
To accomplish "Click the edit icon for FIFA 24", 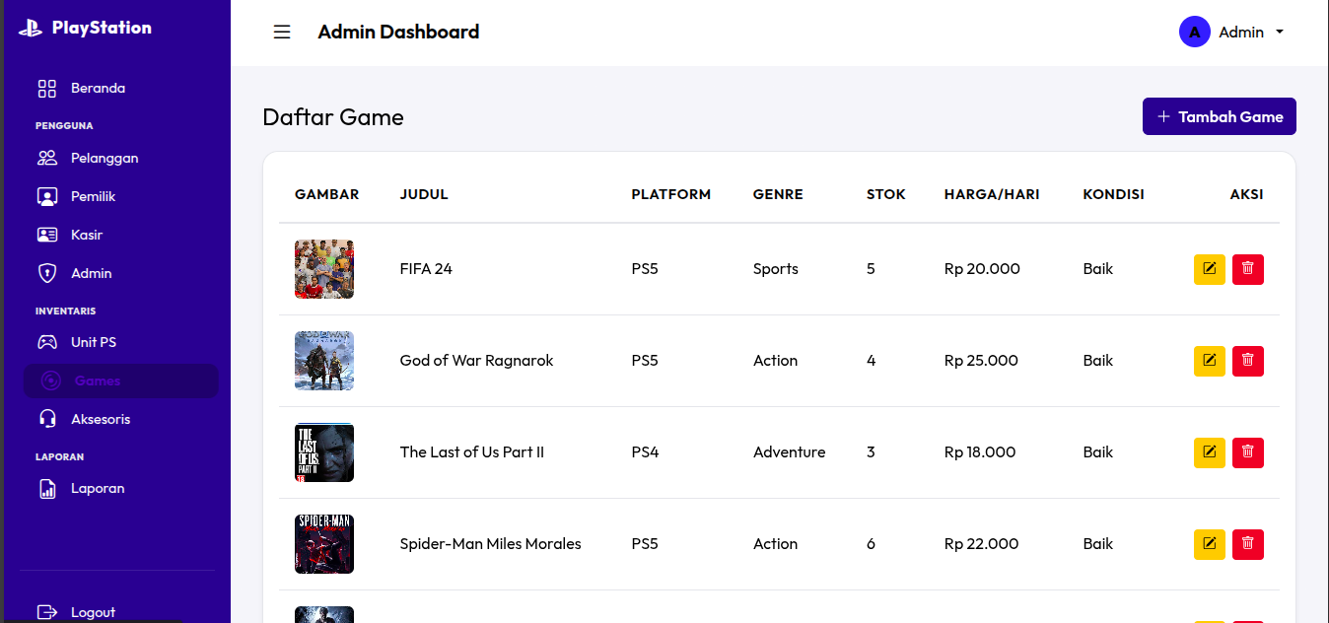I will point(1210,269).
